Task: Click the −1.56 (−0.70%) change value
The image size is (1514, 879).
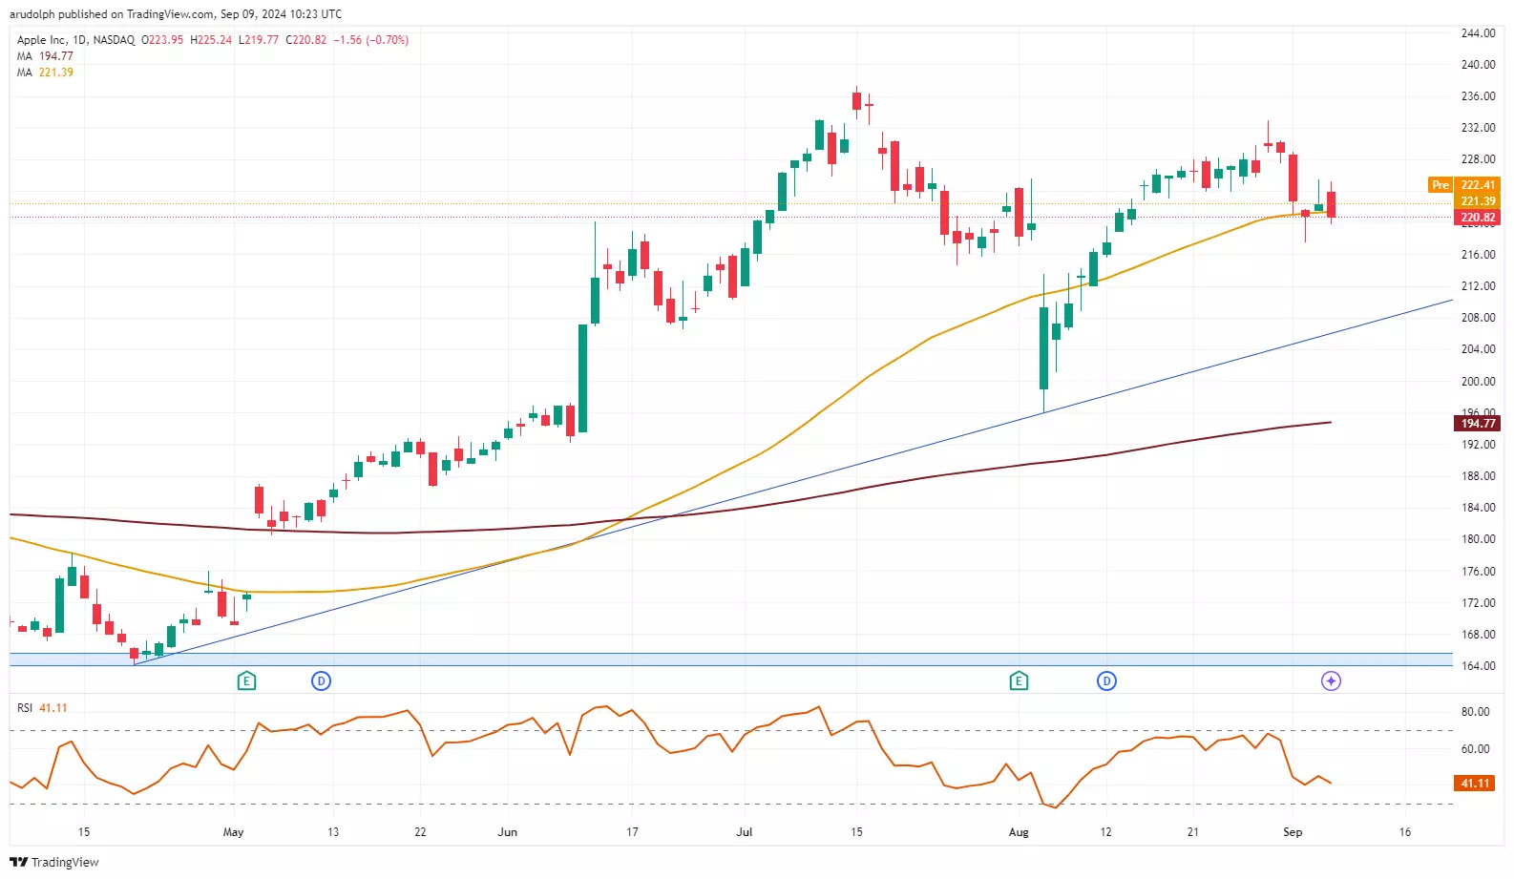Action: [370, 40]
